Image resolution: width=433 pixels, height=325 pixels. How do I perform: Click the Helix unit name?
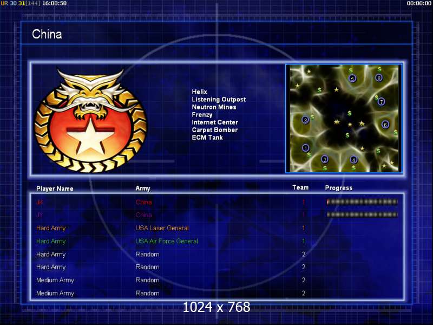pos(199,92)
